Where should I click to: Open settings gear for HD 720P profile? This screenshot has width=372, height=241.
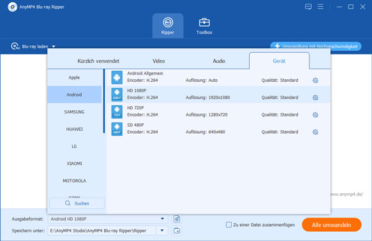315,115
